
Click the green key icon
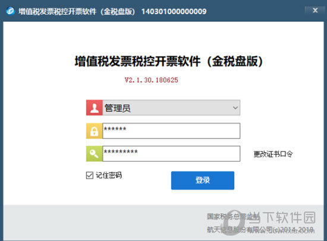(x=95, y=153)
